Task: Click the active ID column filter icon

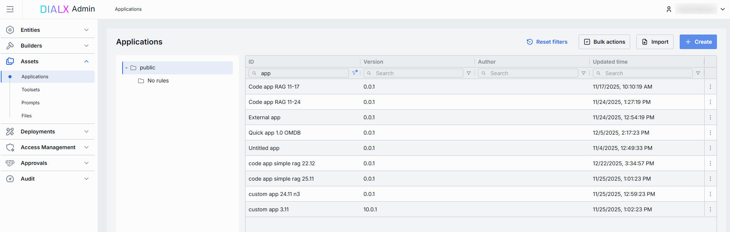Action: (354, 73)
